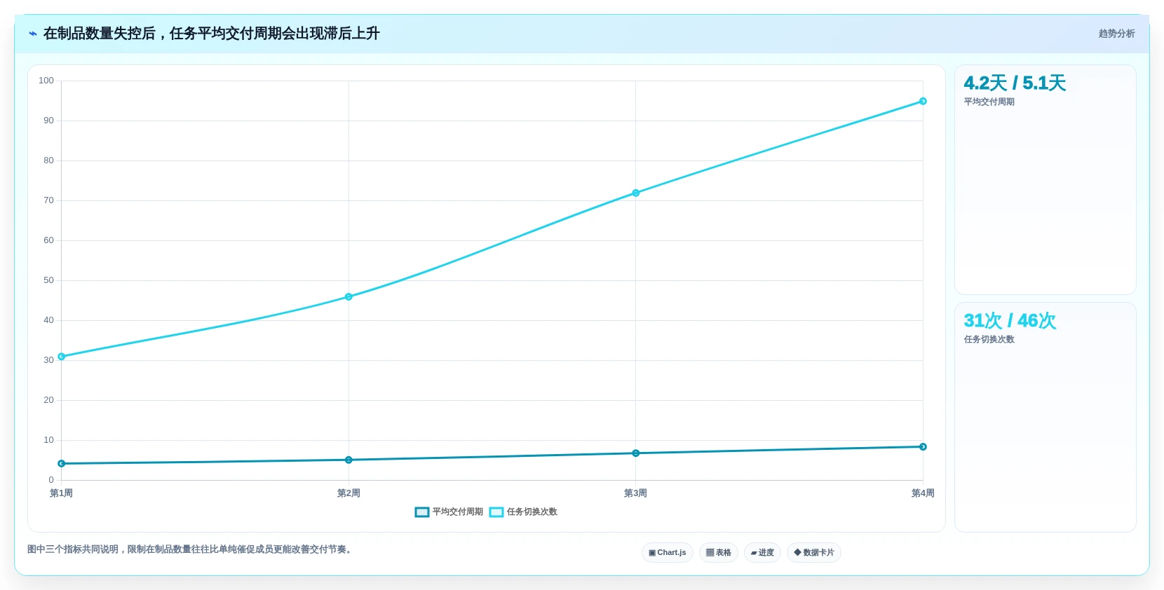Screen dimensions: 1164x590
Task: Click the 第4周 x-axis label
Action: (923, 493)
